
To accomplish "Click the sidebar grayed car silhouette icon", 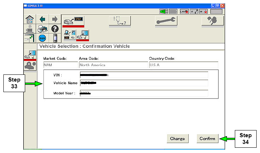I will point(30,65).
